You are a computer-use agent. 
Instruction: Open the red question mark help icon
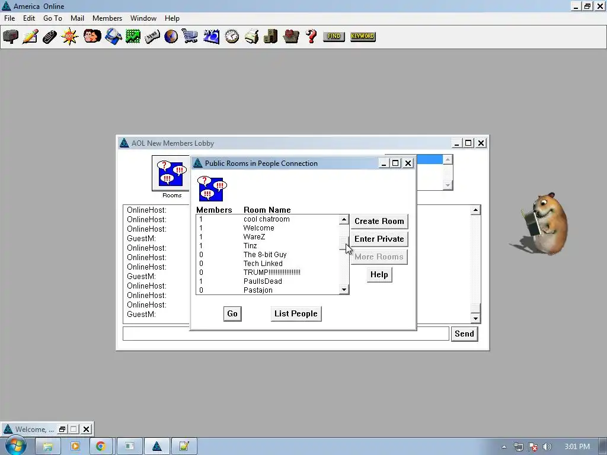(311, 36)
